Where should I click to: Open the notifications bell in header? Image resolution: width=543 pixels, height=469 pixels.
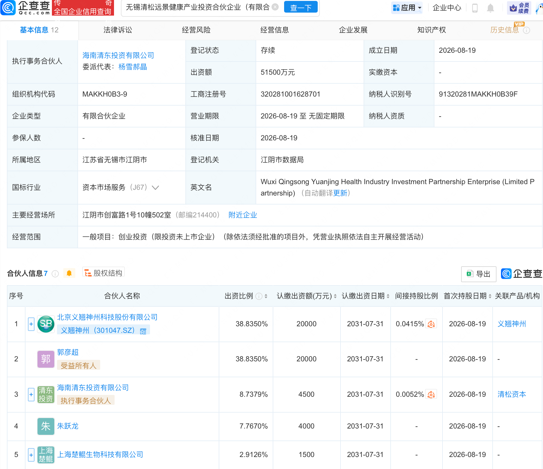(490, 8)
